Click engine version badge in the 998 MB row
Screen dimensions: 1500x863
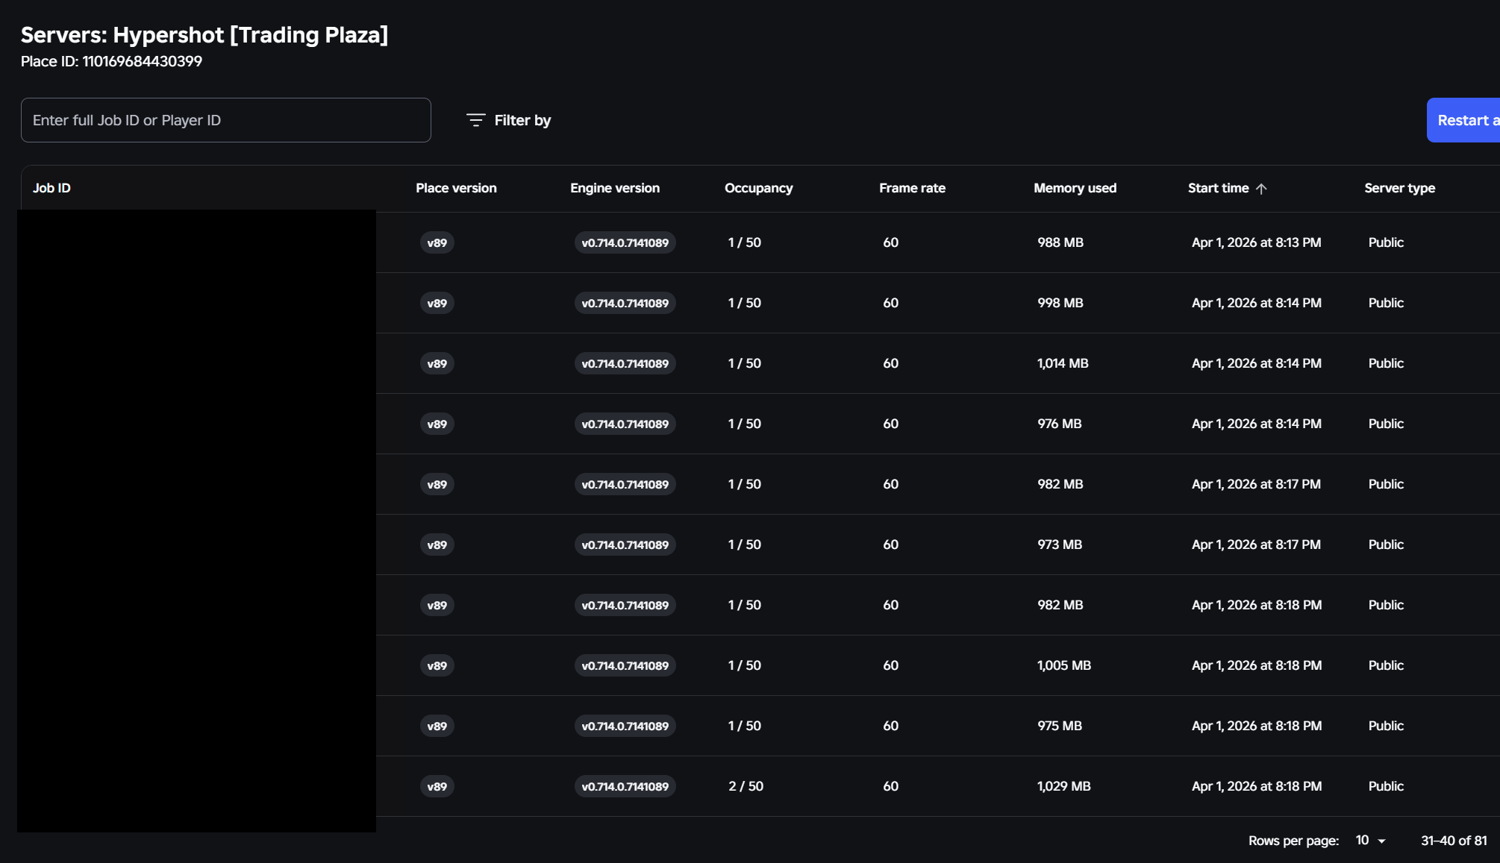pos(625,303)
